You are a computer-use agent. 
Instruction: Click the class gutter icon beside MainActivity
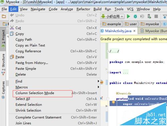102,82
